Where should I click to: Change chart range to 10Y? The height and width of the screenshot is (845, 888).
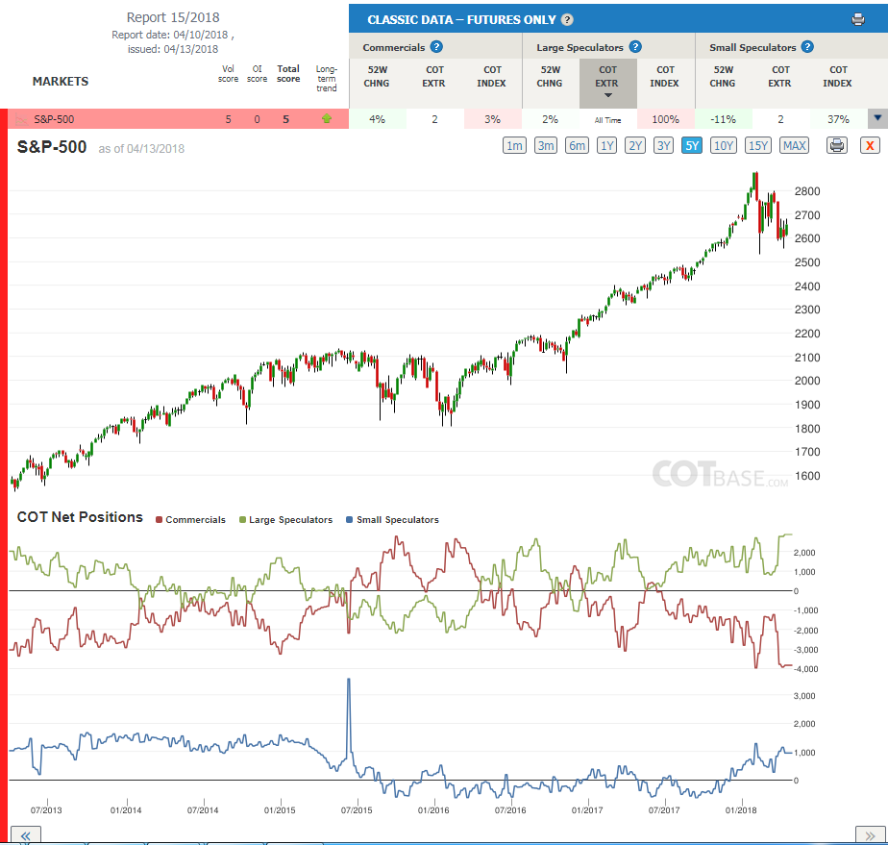tap(724, 145)
